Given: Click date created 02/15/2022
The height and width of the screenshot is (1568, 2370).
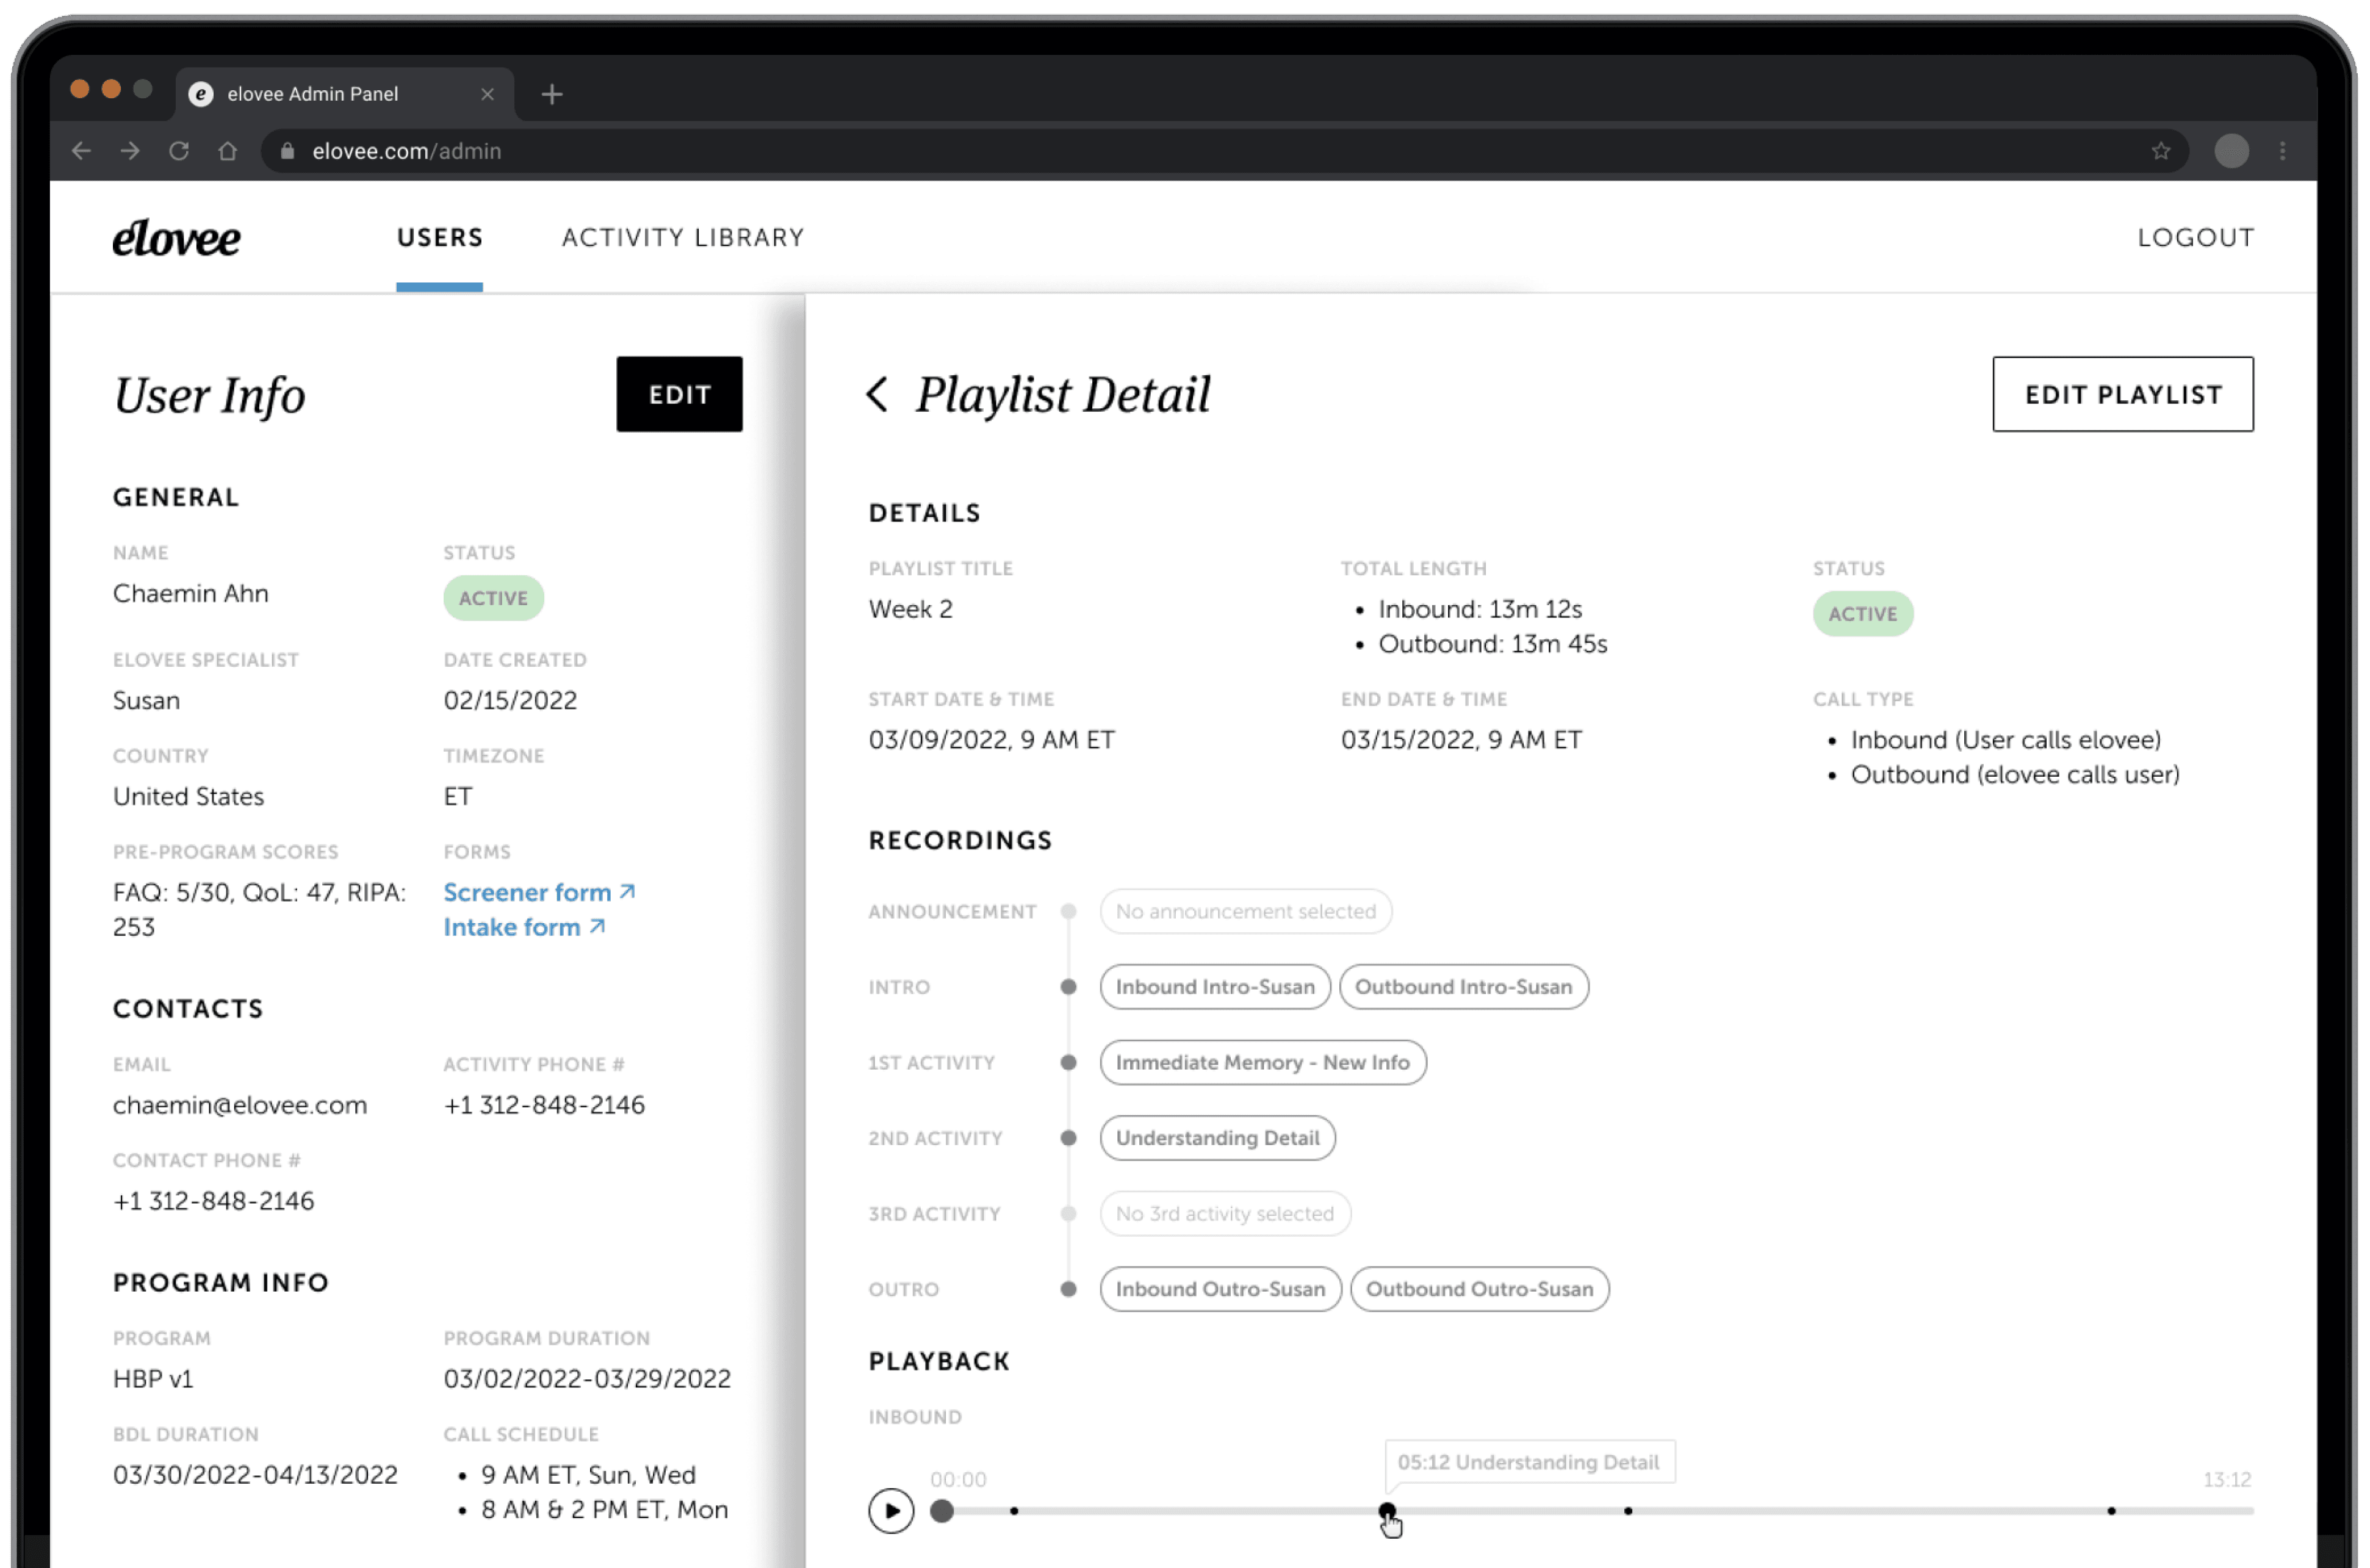Looking at the screenshot, I should click(x=511, y=700).
